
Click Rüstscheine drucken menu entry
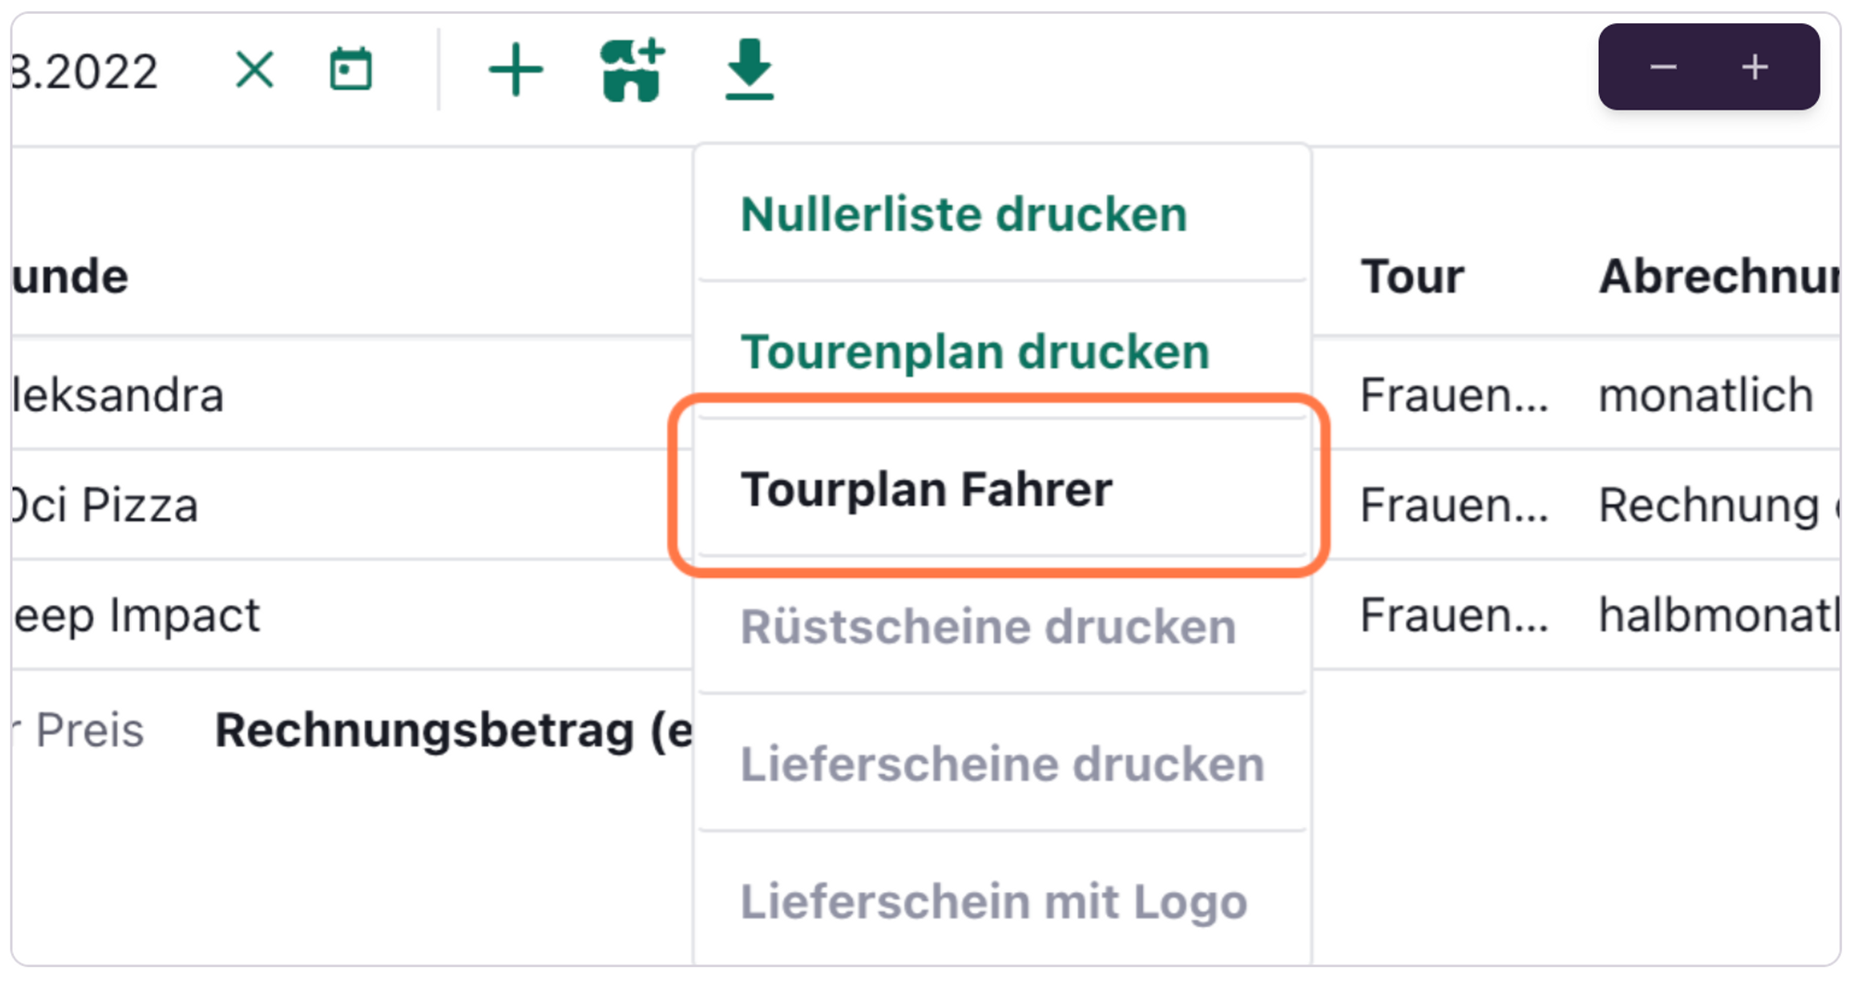(x=987, y=626)
